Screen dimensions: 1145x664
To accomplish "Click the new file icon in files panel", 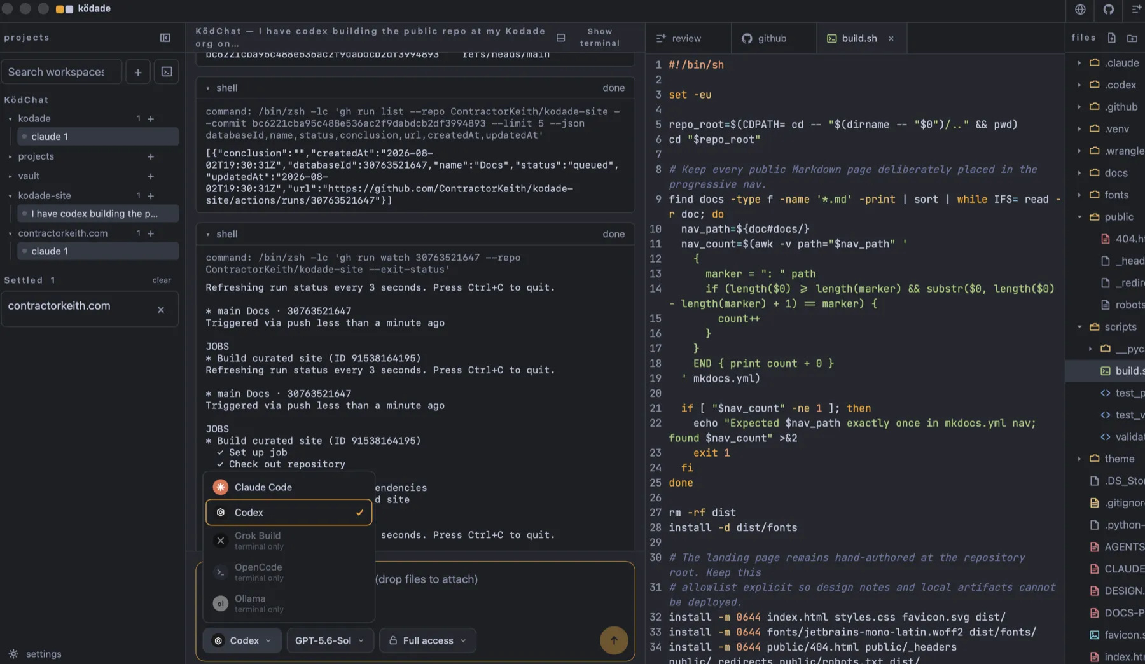I will 1111,38.
